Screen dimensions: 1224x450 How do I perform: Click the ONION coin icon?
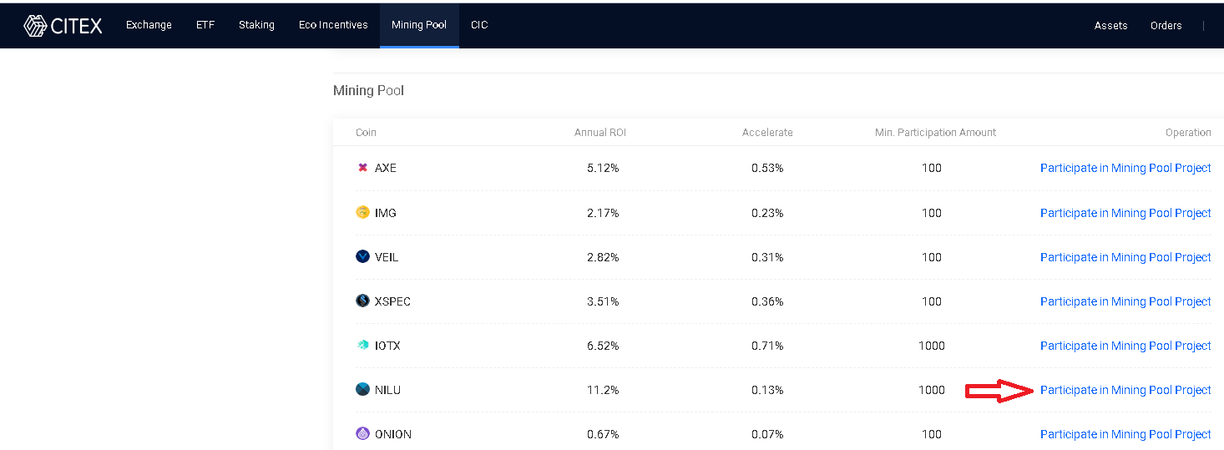point(362,433)
